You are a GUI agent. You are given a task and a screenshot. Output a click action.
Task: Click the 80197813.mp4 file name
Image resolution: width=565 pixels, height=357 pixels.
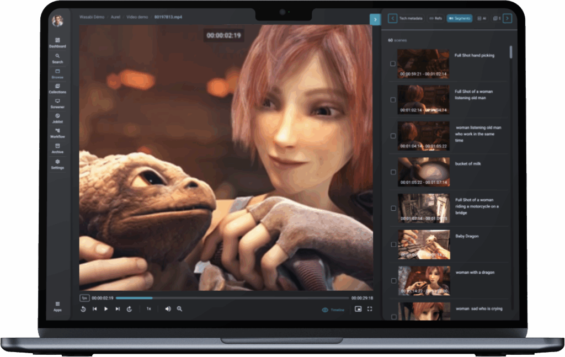click(x=168, y=17)
